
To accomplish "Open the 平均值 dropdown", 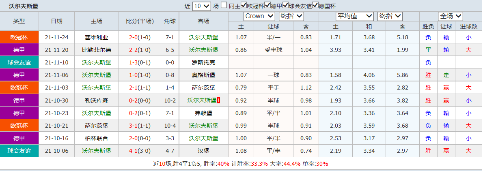I will click(x=355, y=16).
